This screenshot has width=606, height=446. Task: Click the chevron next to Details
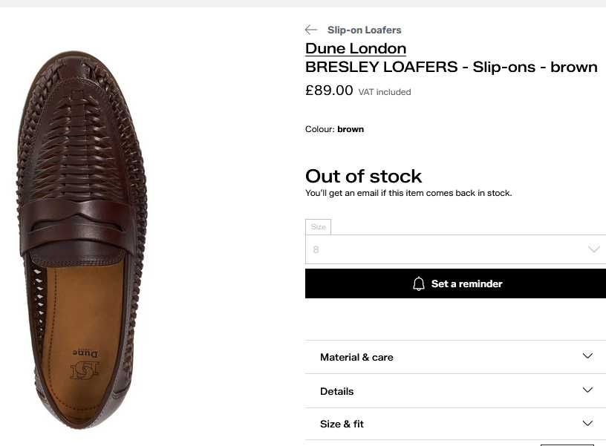(x=587, y=390)
